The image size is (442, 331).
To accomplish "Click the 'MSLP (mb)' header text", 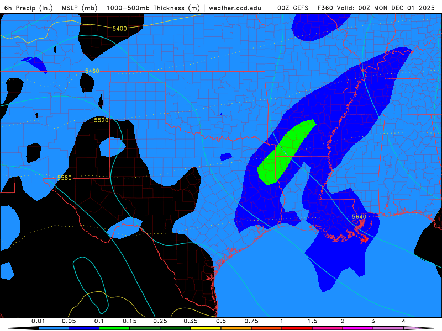I will [x=80, y=8].
